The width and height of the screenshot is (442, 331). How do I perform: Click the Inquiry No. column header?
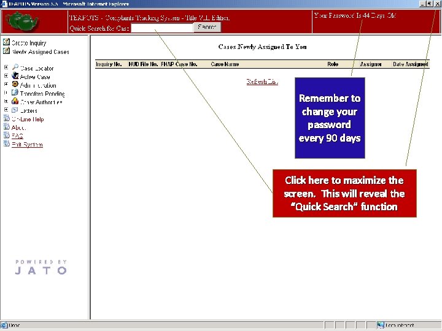tap(109, 64)
